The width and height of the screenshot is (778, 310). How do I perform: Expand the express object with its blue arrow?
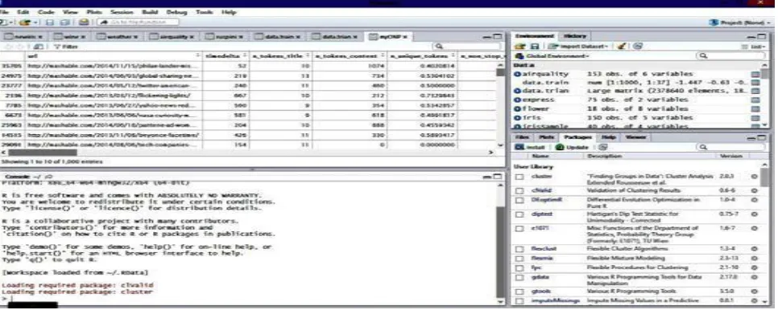tap(517, 100)
